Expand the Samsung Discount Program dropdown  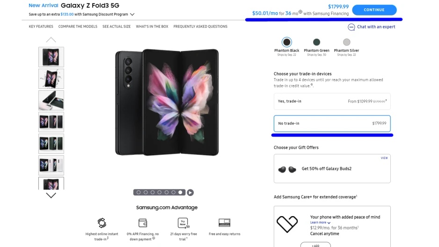pos(132,15)
